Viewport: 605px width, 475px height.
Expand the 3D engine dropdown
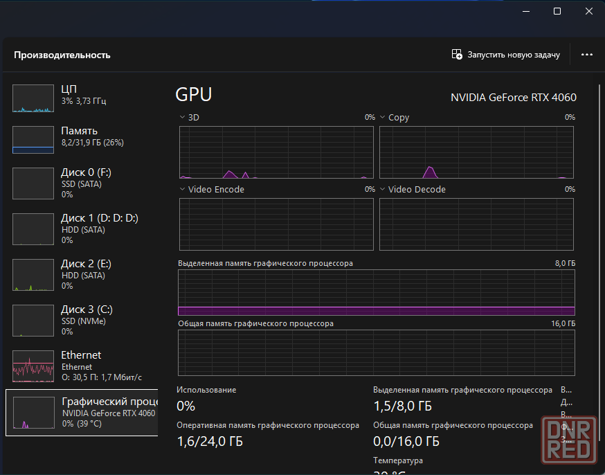tap(182, 118)
